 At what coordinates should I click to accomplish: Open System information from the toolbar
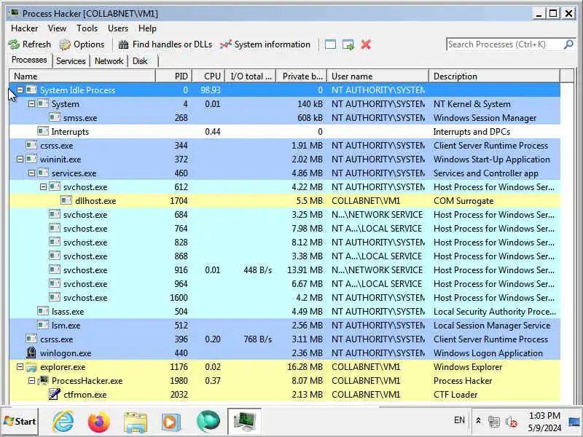tap(265, 44)
